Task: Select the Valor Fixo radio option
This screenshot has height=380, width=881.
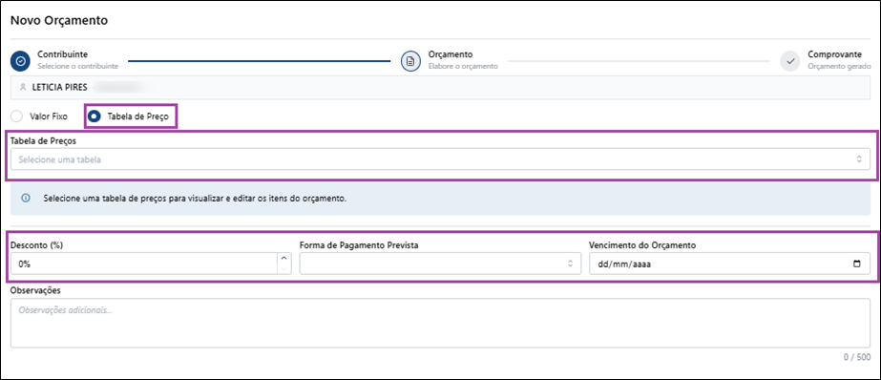Action: pos(17,116)
